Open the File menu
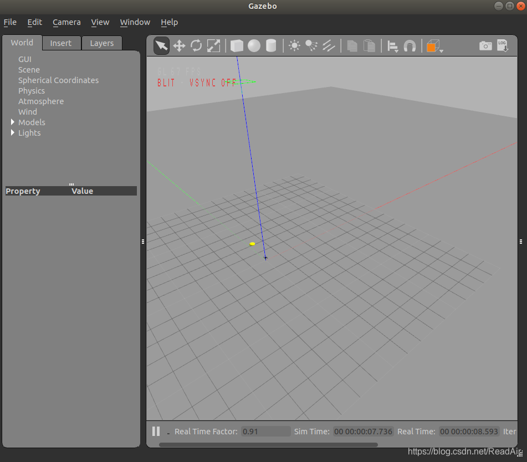Screen dimensions: 527x462 (10, 22)
